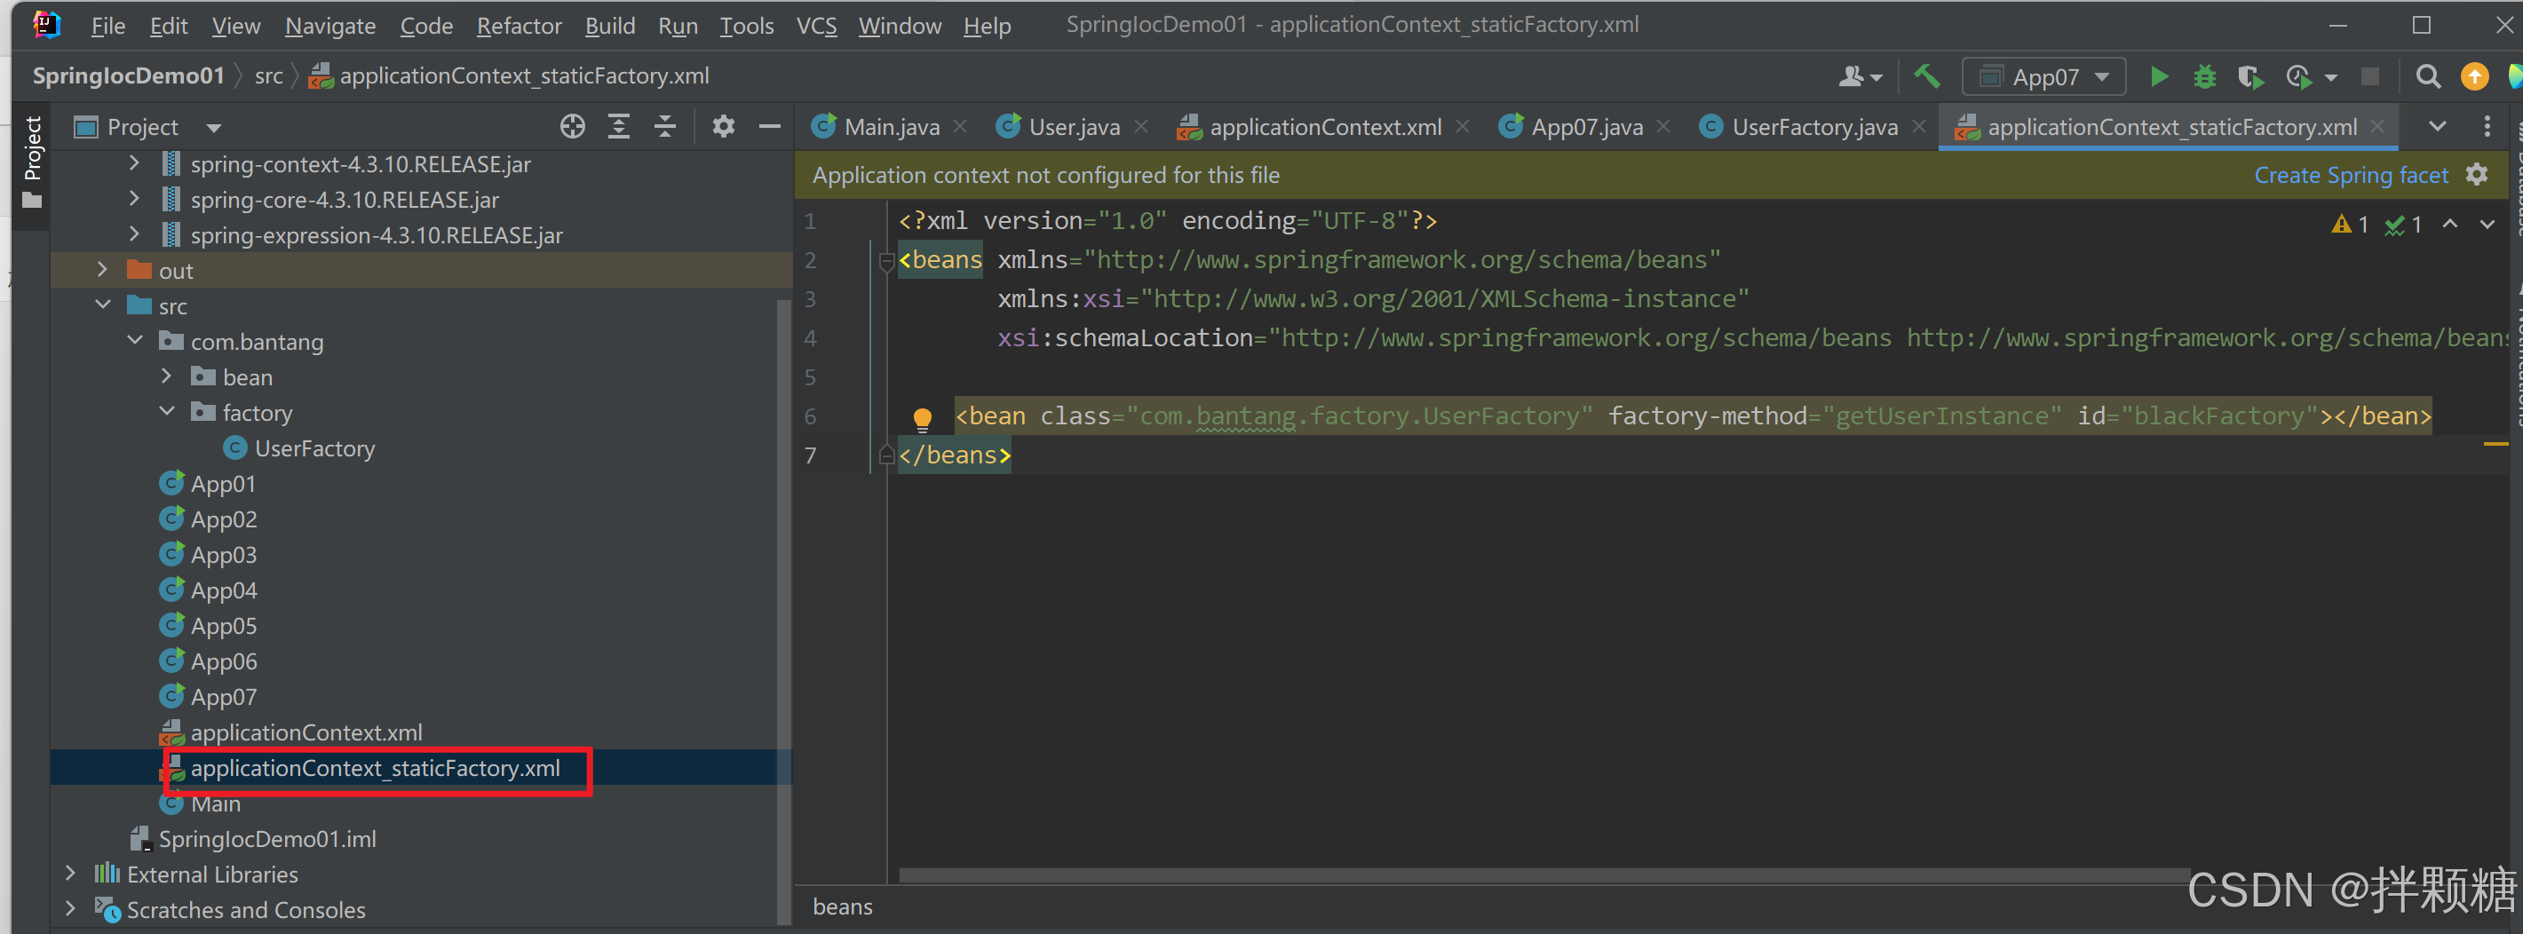Viewport: 2523px width, 934px height.
Task: Open the Navigate menu
Action: tap(330, 26)
